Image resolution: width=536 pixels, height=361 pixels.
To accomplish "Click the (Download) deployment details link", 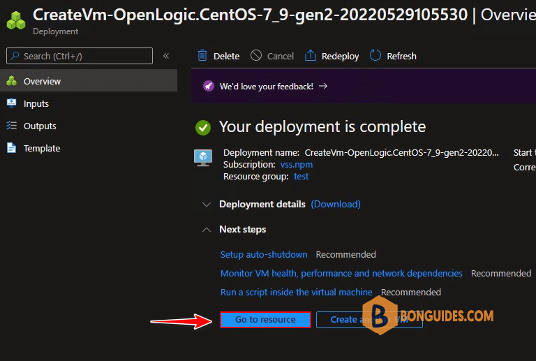I will click(336, 205).
